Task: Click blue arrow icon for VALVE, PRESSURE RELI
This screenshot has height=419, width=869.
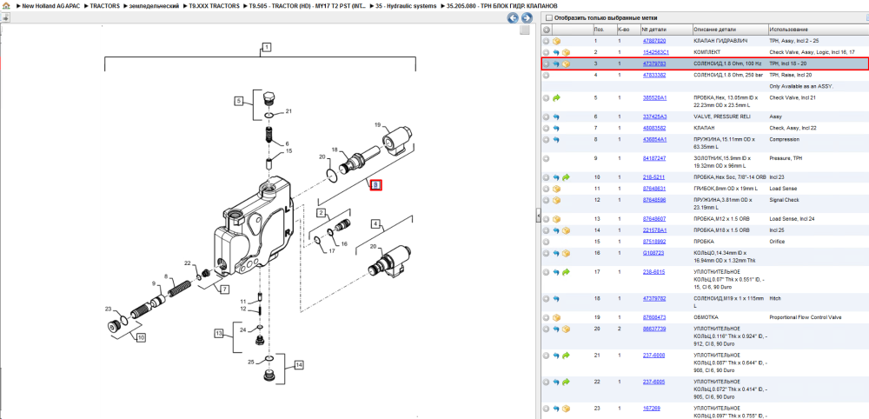Action: click(556, 117)
